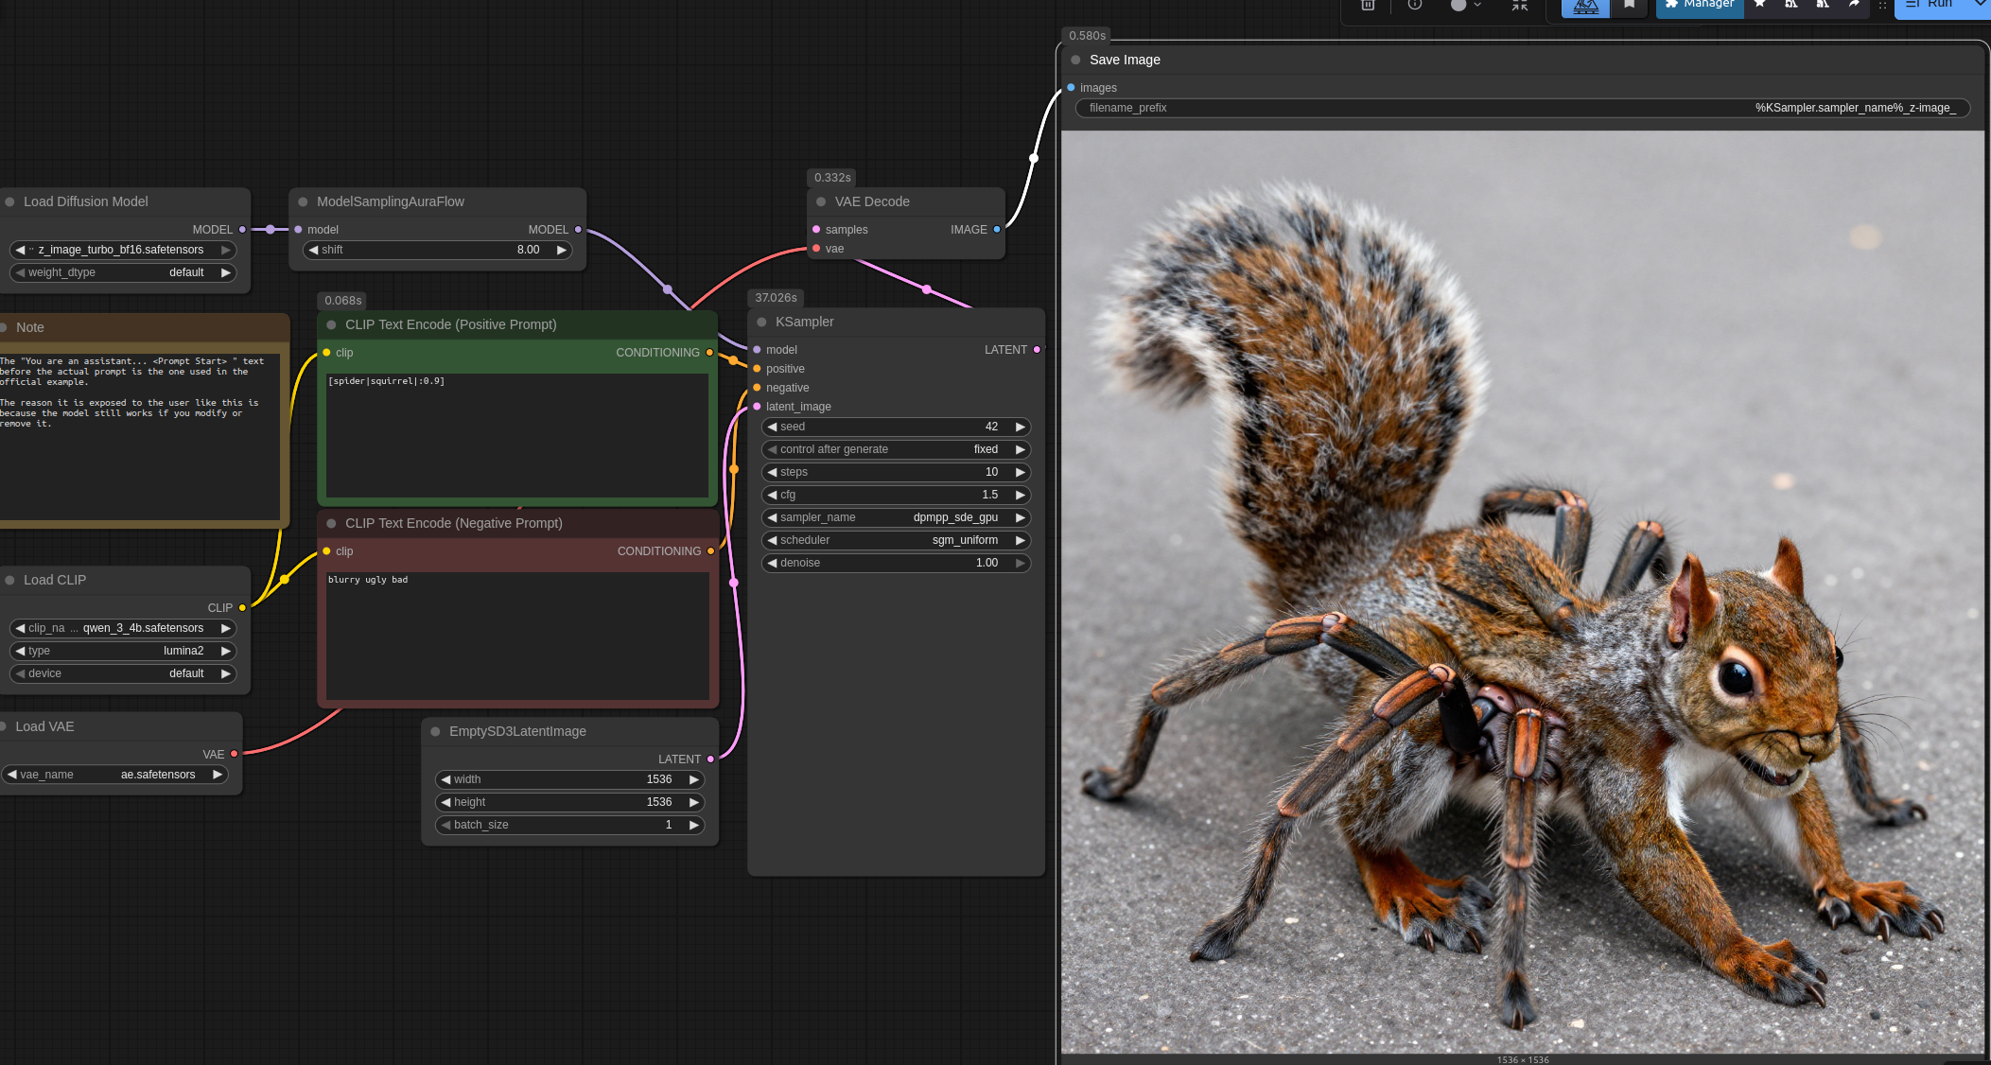
Task: Toggle collapse dot on Save Image node
Action: pos(1075,60)
